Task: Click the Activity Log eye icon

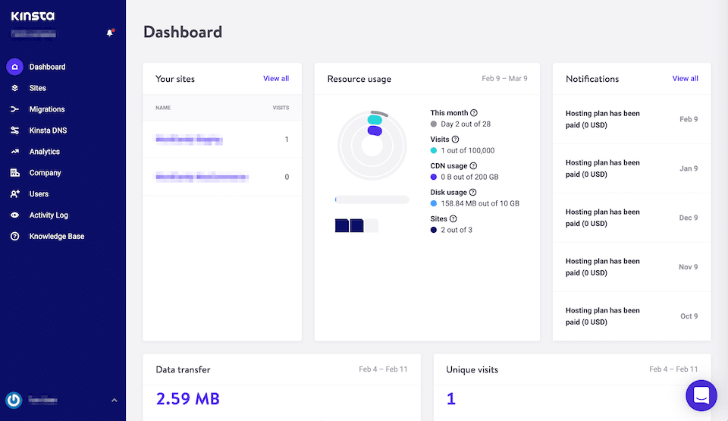Action: coord(14,215)
